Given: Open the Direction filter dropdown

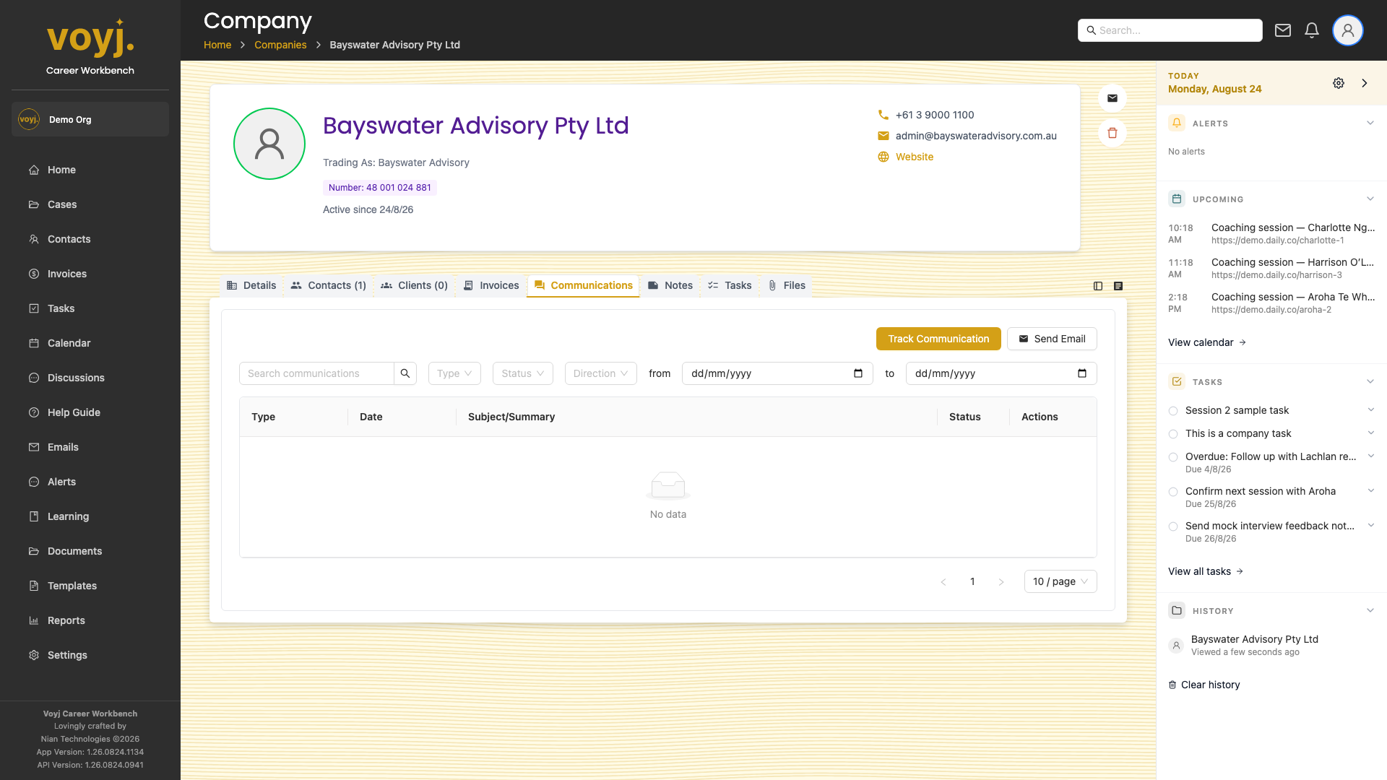Looking at the screenshot, I should coord(601,373).
